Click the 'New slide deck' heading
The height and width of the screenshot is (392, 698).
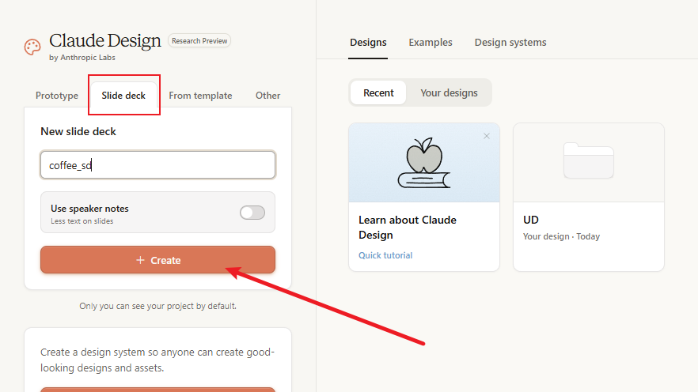(78, 131)
